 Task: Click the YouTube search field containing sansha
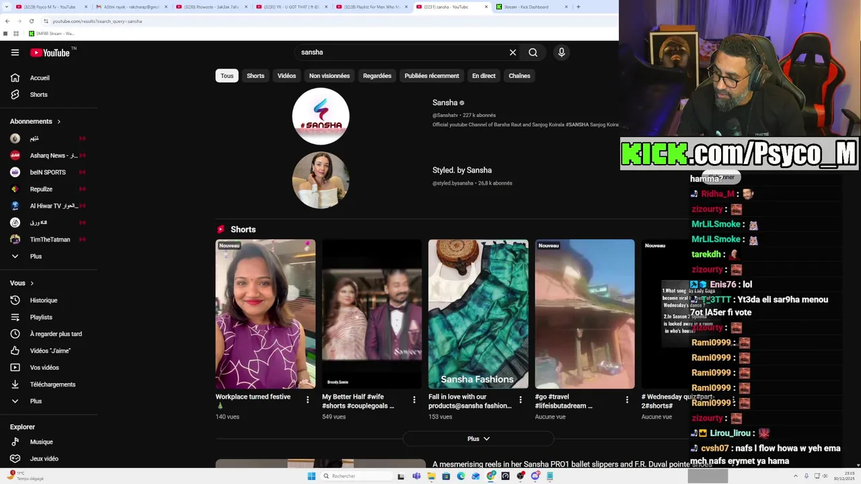point(400,52)
